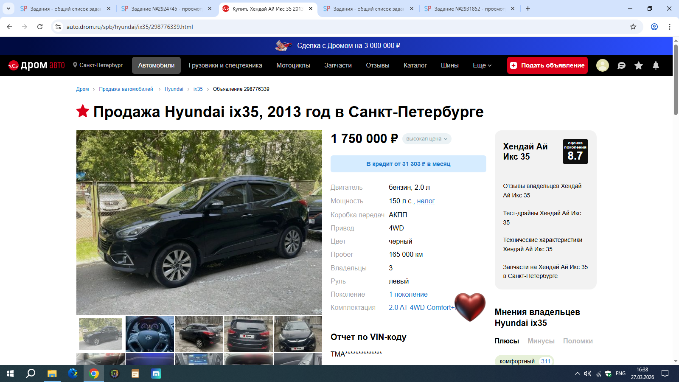
Task: Show hidden system tray icons
Action: (x=577, y=374)
